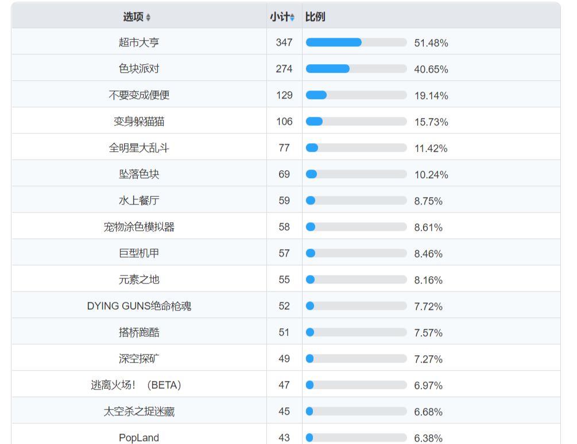Click the 水上餐厅 option label
The width and height of the screenshot is (577, 444).
139,201
